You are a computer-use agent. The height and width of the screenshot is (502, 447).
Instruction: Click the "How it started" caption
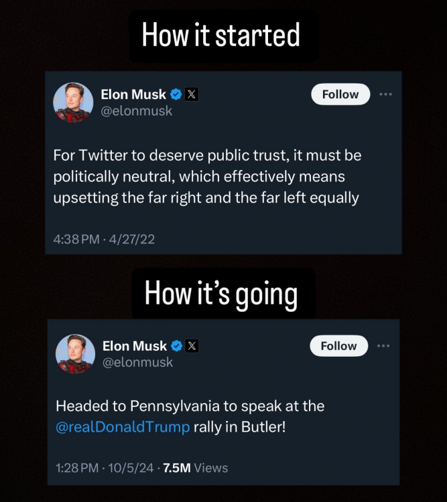[222, 35]
